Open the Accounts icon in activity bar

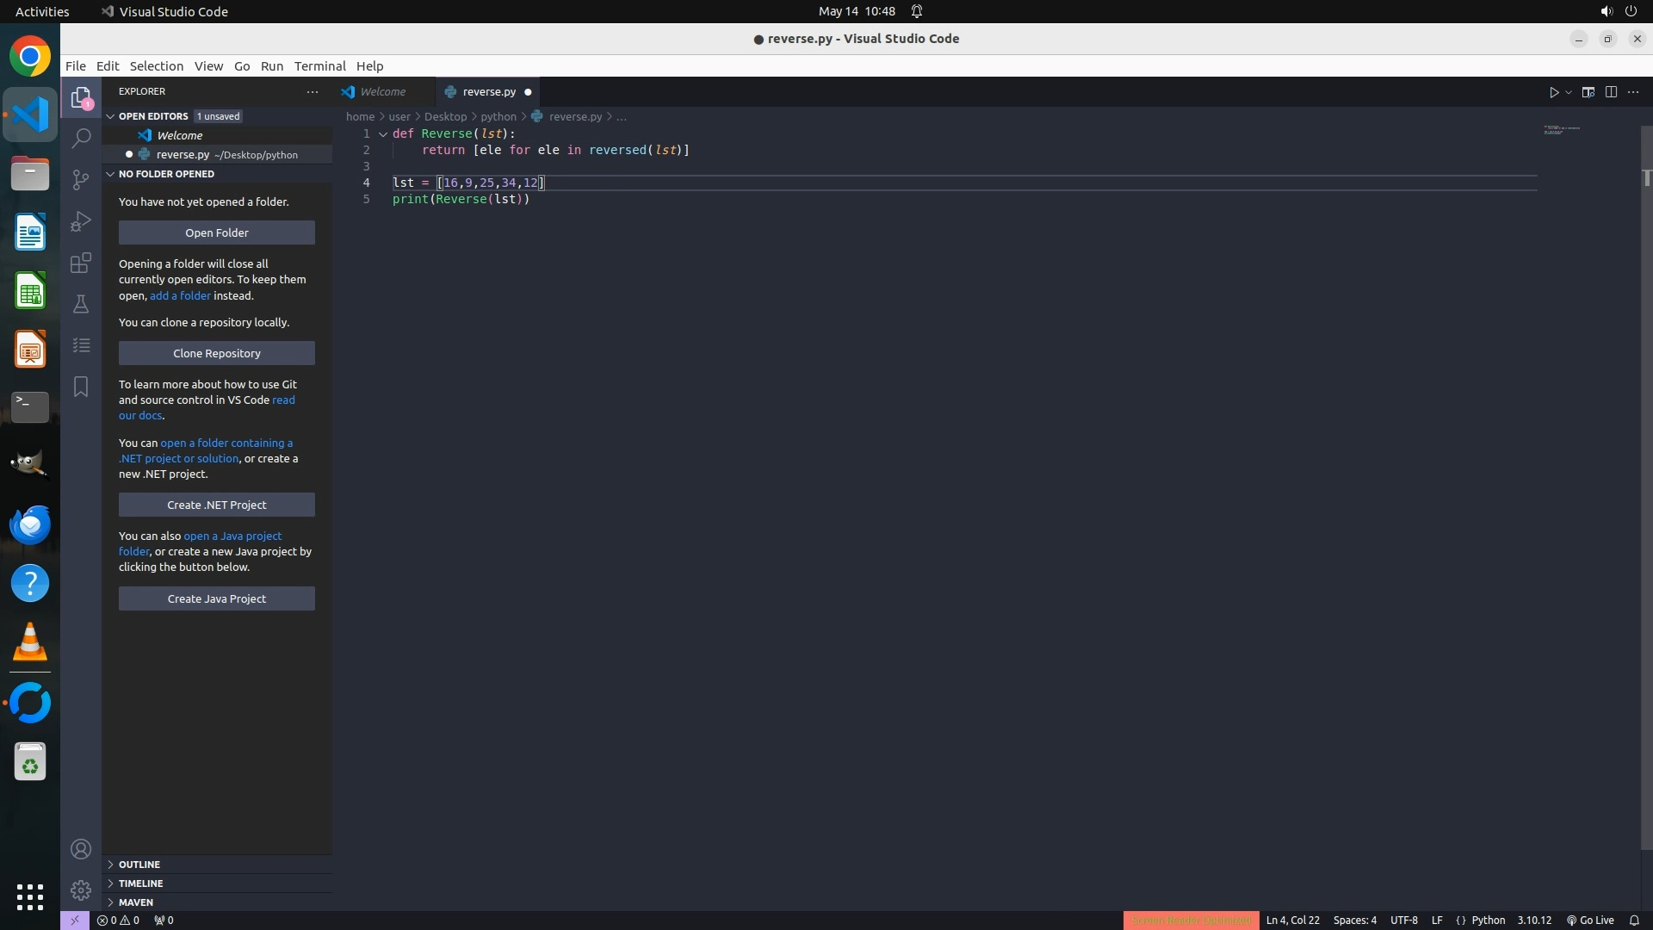(81, 849)
